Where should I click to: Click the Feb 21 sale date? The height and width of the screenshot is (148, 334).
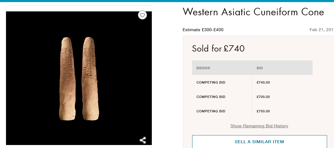(x=321, y=30)
